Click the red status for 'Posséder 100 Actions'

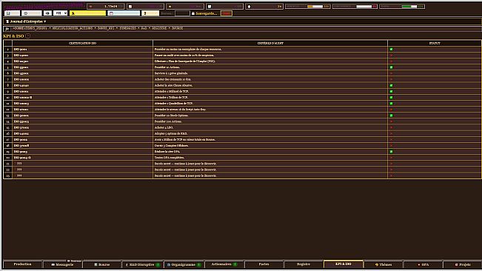click(392, 121)
